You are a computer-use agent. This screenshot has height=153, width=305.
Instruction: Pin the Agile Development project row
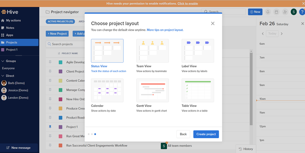(x=50, y=62)
